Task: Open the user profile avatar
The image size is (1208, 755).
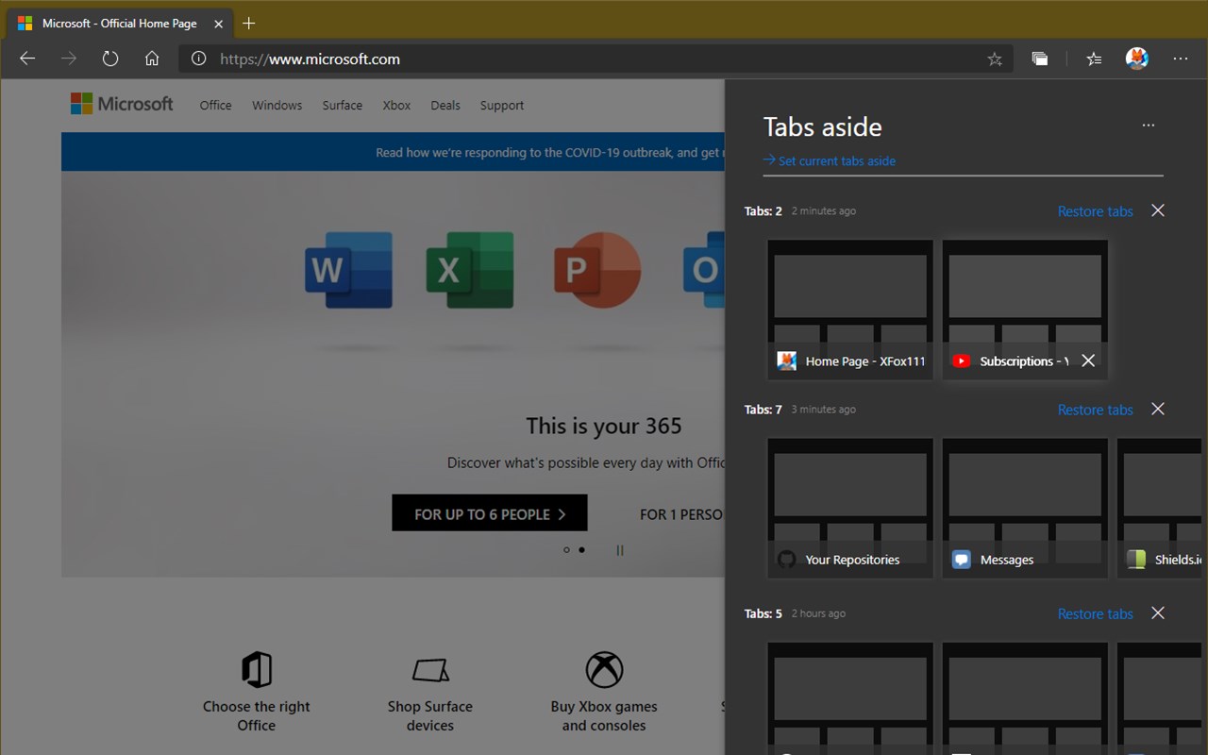Action: coord(1137,59)
